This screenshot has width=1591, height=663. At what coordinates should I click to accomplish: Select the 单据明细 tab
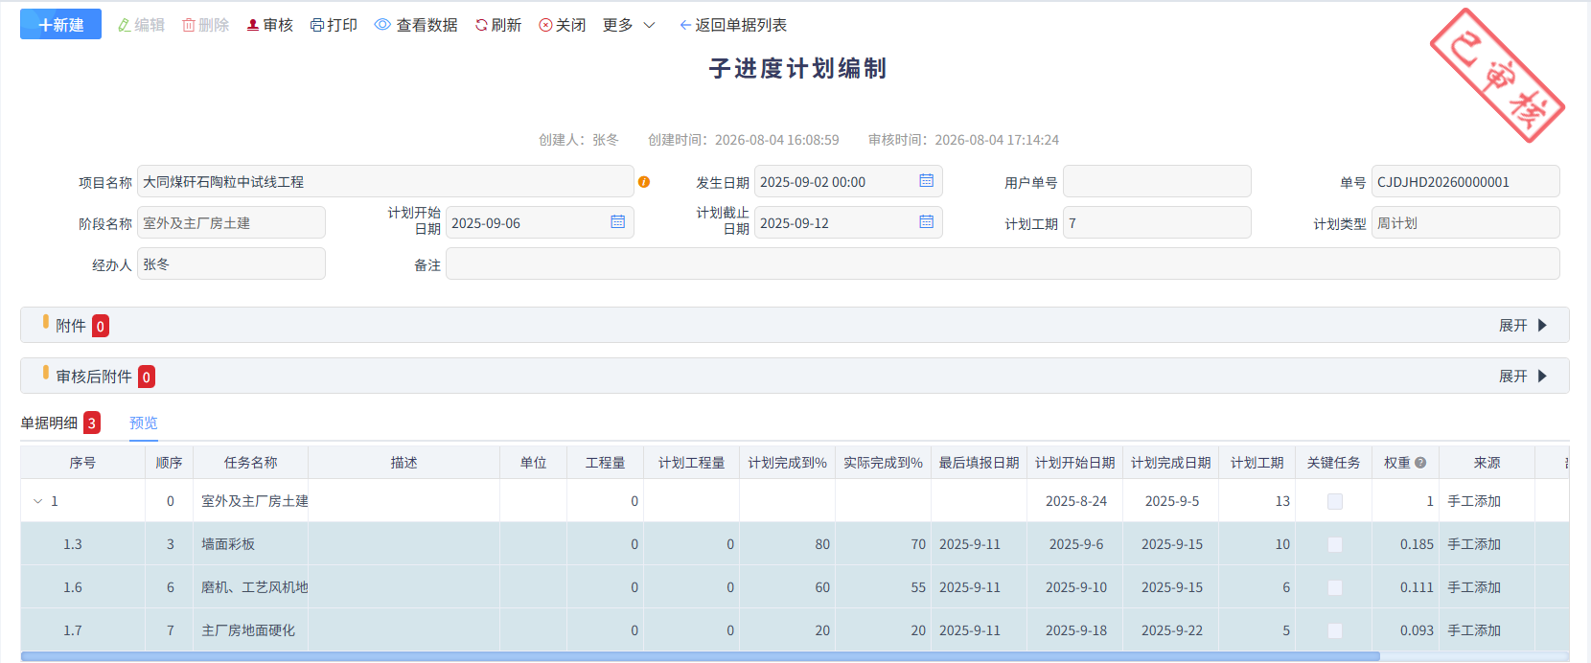(49, 423)
